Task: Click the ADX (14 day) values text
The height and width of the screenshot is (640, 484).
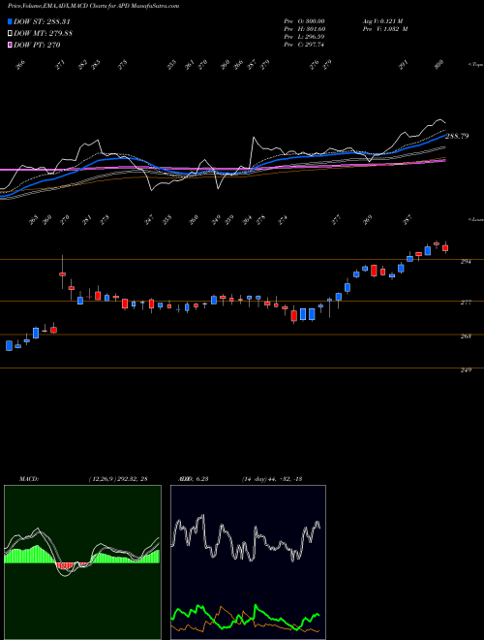Action: click(271, 479)
